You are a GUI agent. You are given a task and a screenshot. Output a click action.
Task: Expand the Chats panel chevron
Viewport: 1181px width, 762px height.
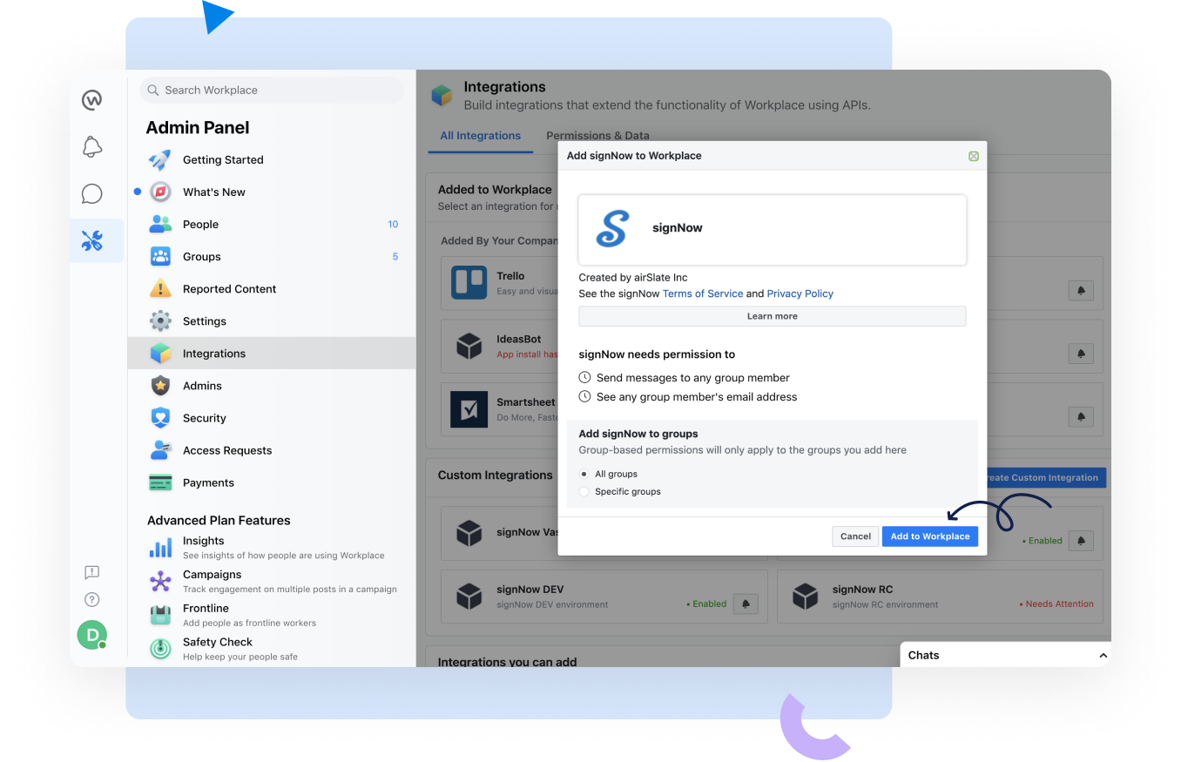(x=1103, y=656)
